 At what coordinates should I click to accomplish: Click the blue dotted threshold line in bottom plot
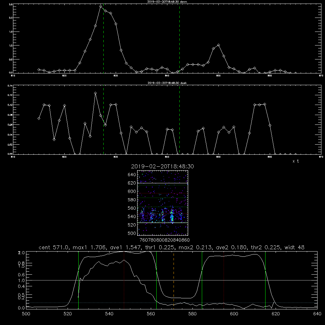coord(172,303)
